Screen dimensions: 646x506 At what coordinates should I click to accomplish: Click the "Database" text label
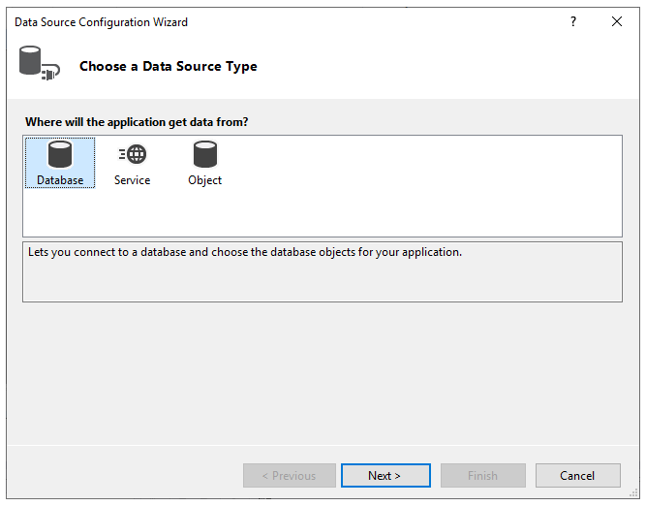click(60, 180)
